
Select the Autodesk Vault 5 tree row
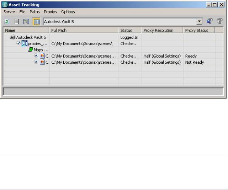[x=31, y=37]
